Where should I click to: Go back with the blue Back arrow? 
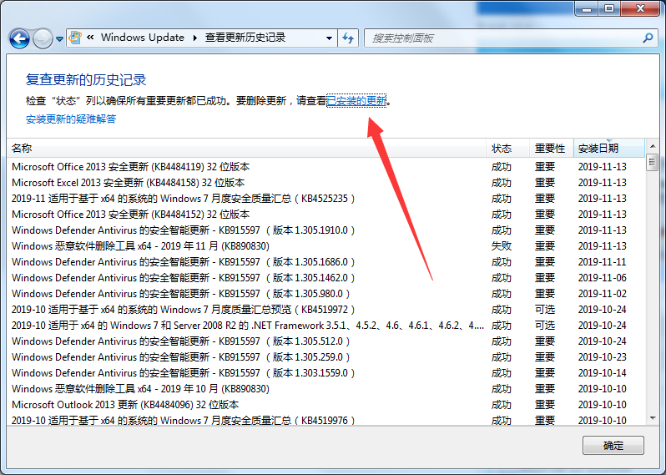coord(19,38)
